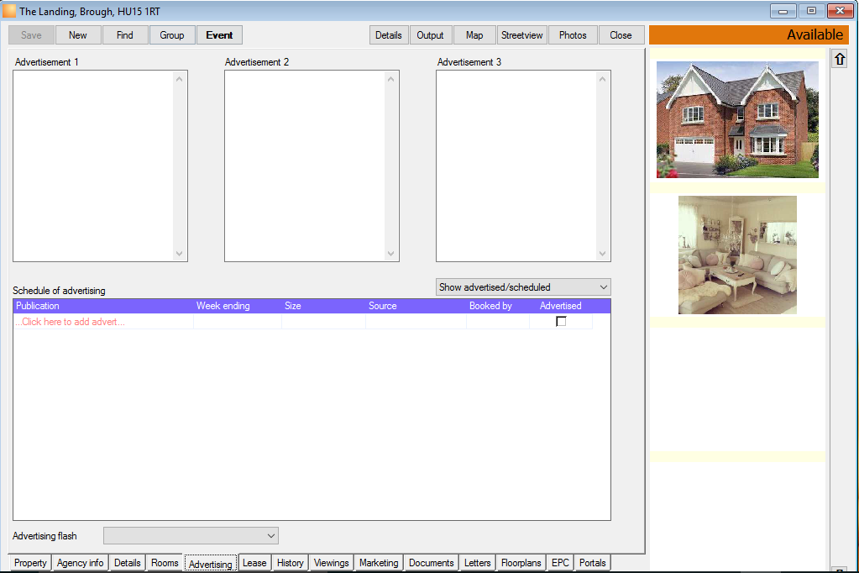Close the window with the red X

coord(840,11)
